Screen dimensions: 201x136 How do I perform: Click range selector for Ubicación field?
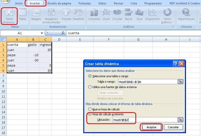point(180,120)
